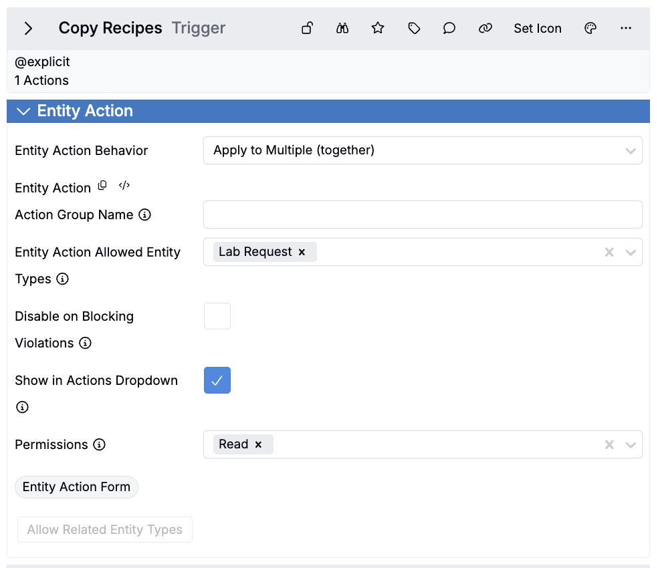658x568 pixels.
Task: Expand the Copy Recipes header chevron
Action: pyautogui.click(x=28, y=28)
